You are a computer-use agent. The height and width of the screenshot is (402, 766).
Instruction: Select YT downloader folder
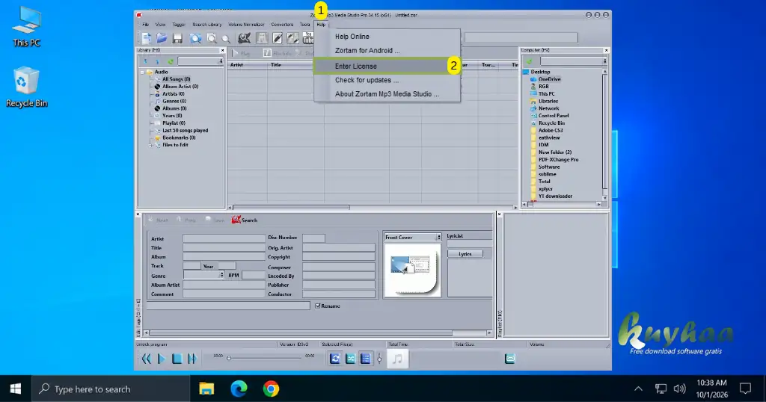[555, 196]
